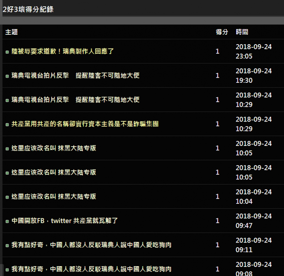Click score 1 in the 陸被辱要求道歉 row
This screenshot has height=276, width=284.
point(217,51)
